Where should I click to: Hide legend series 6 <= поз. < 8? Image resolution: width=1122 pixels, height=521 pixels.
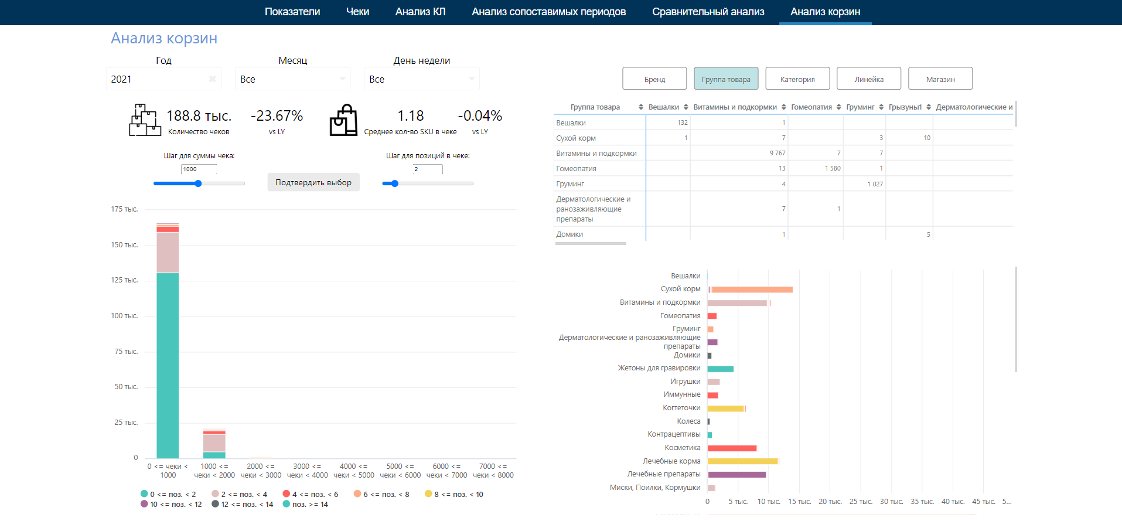381,494
